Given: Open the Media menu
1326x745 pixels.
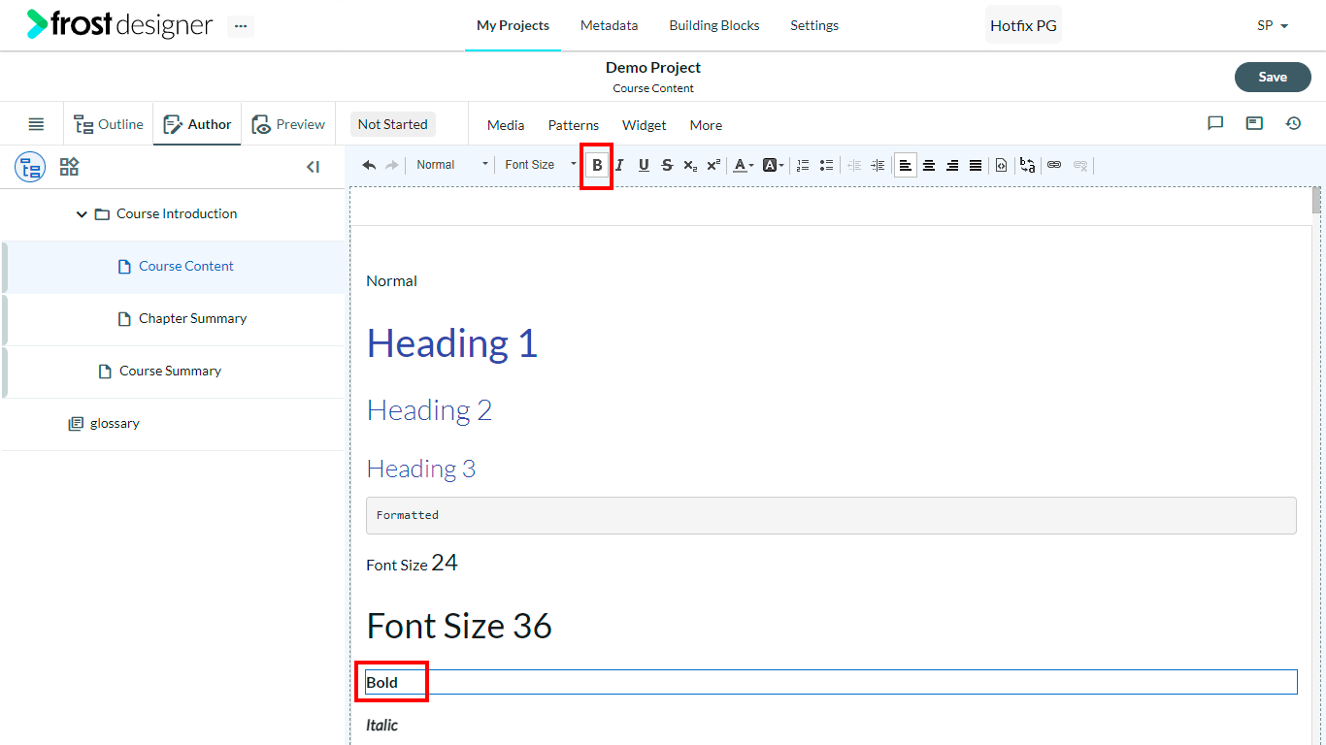Looking at the screenshot, I should click(x=506, y=125).
